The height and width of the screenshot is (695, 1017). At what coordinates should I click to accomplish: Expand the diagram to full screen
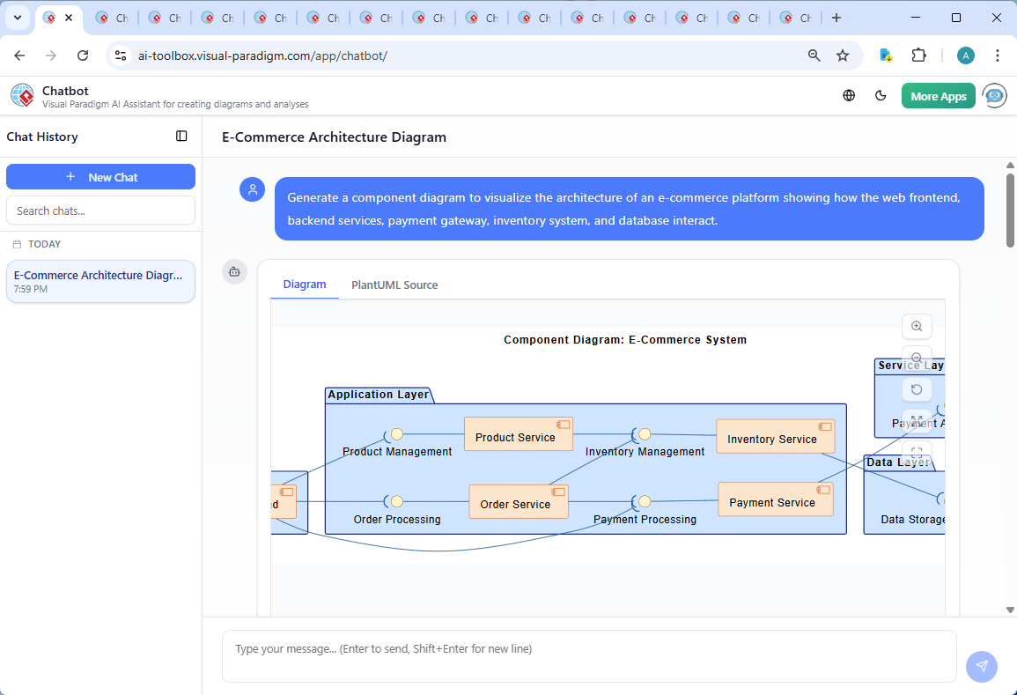pos(917,420)
